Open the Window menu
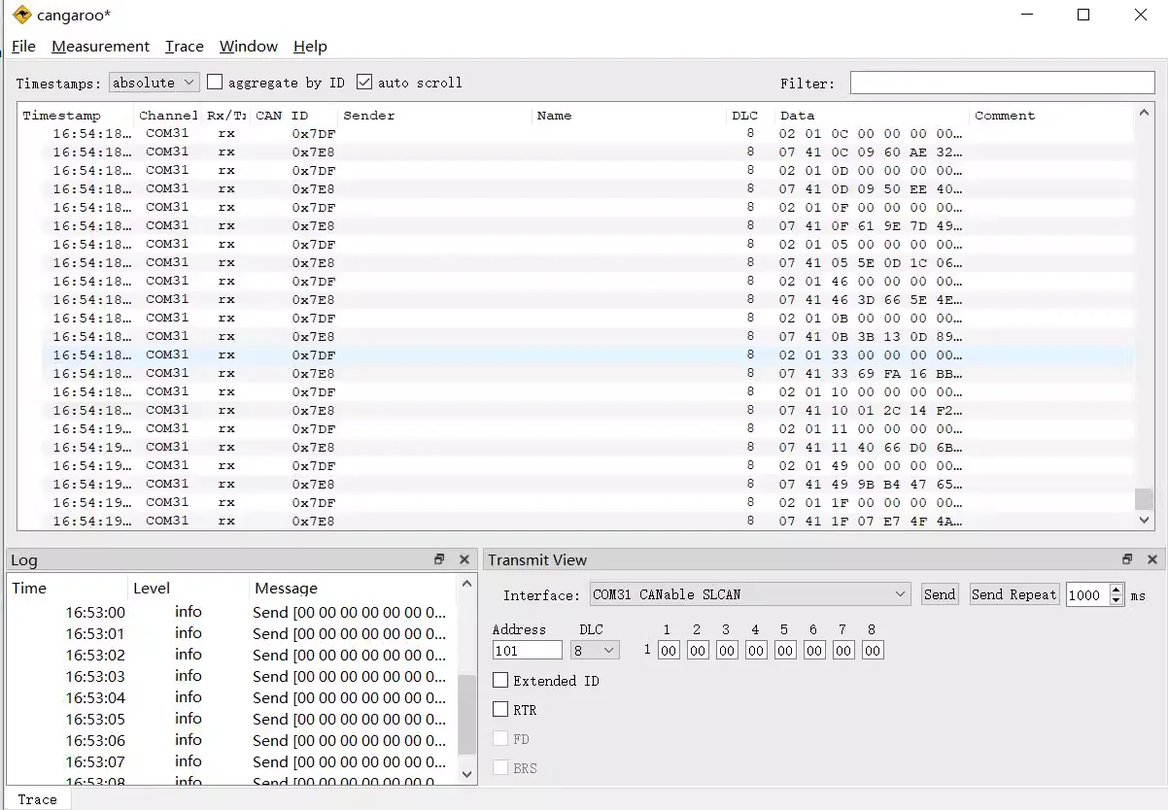 click(249, 47)
